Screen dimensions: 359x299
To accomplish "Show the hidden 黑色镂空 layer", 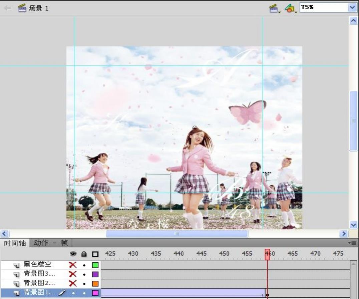I will (x=73, y=265).
